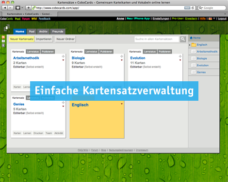Click the move handle on Arbeitsmethodik card

63,56
